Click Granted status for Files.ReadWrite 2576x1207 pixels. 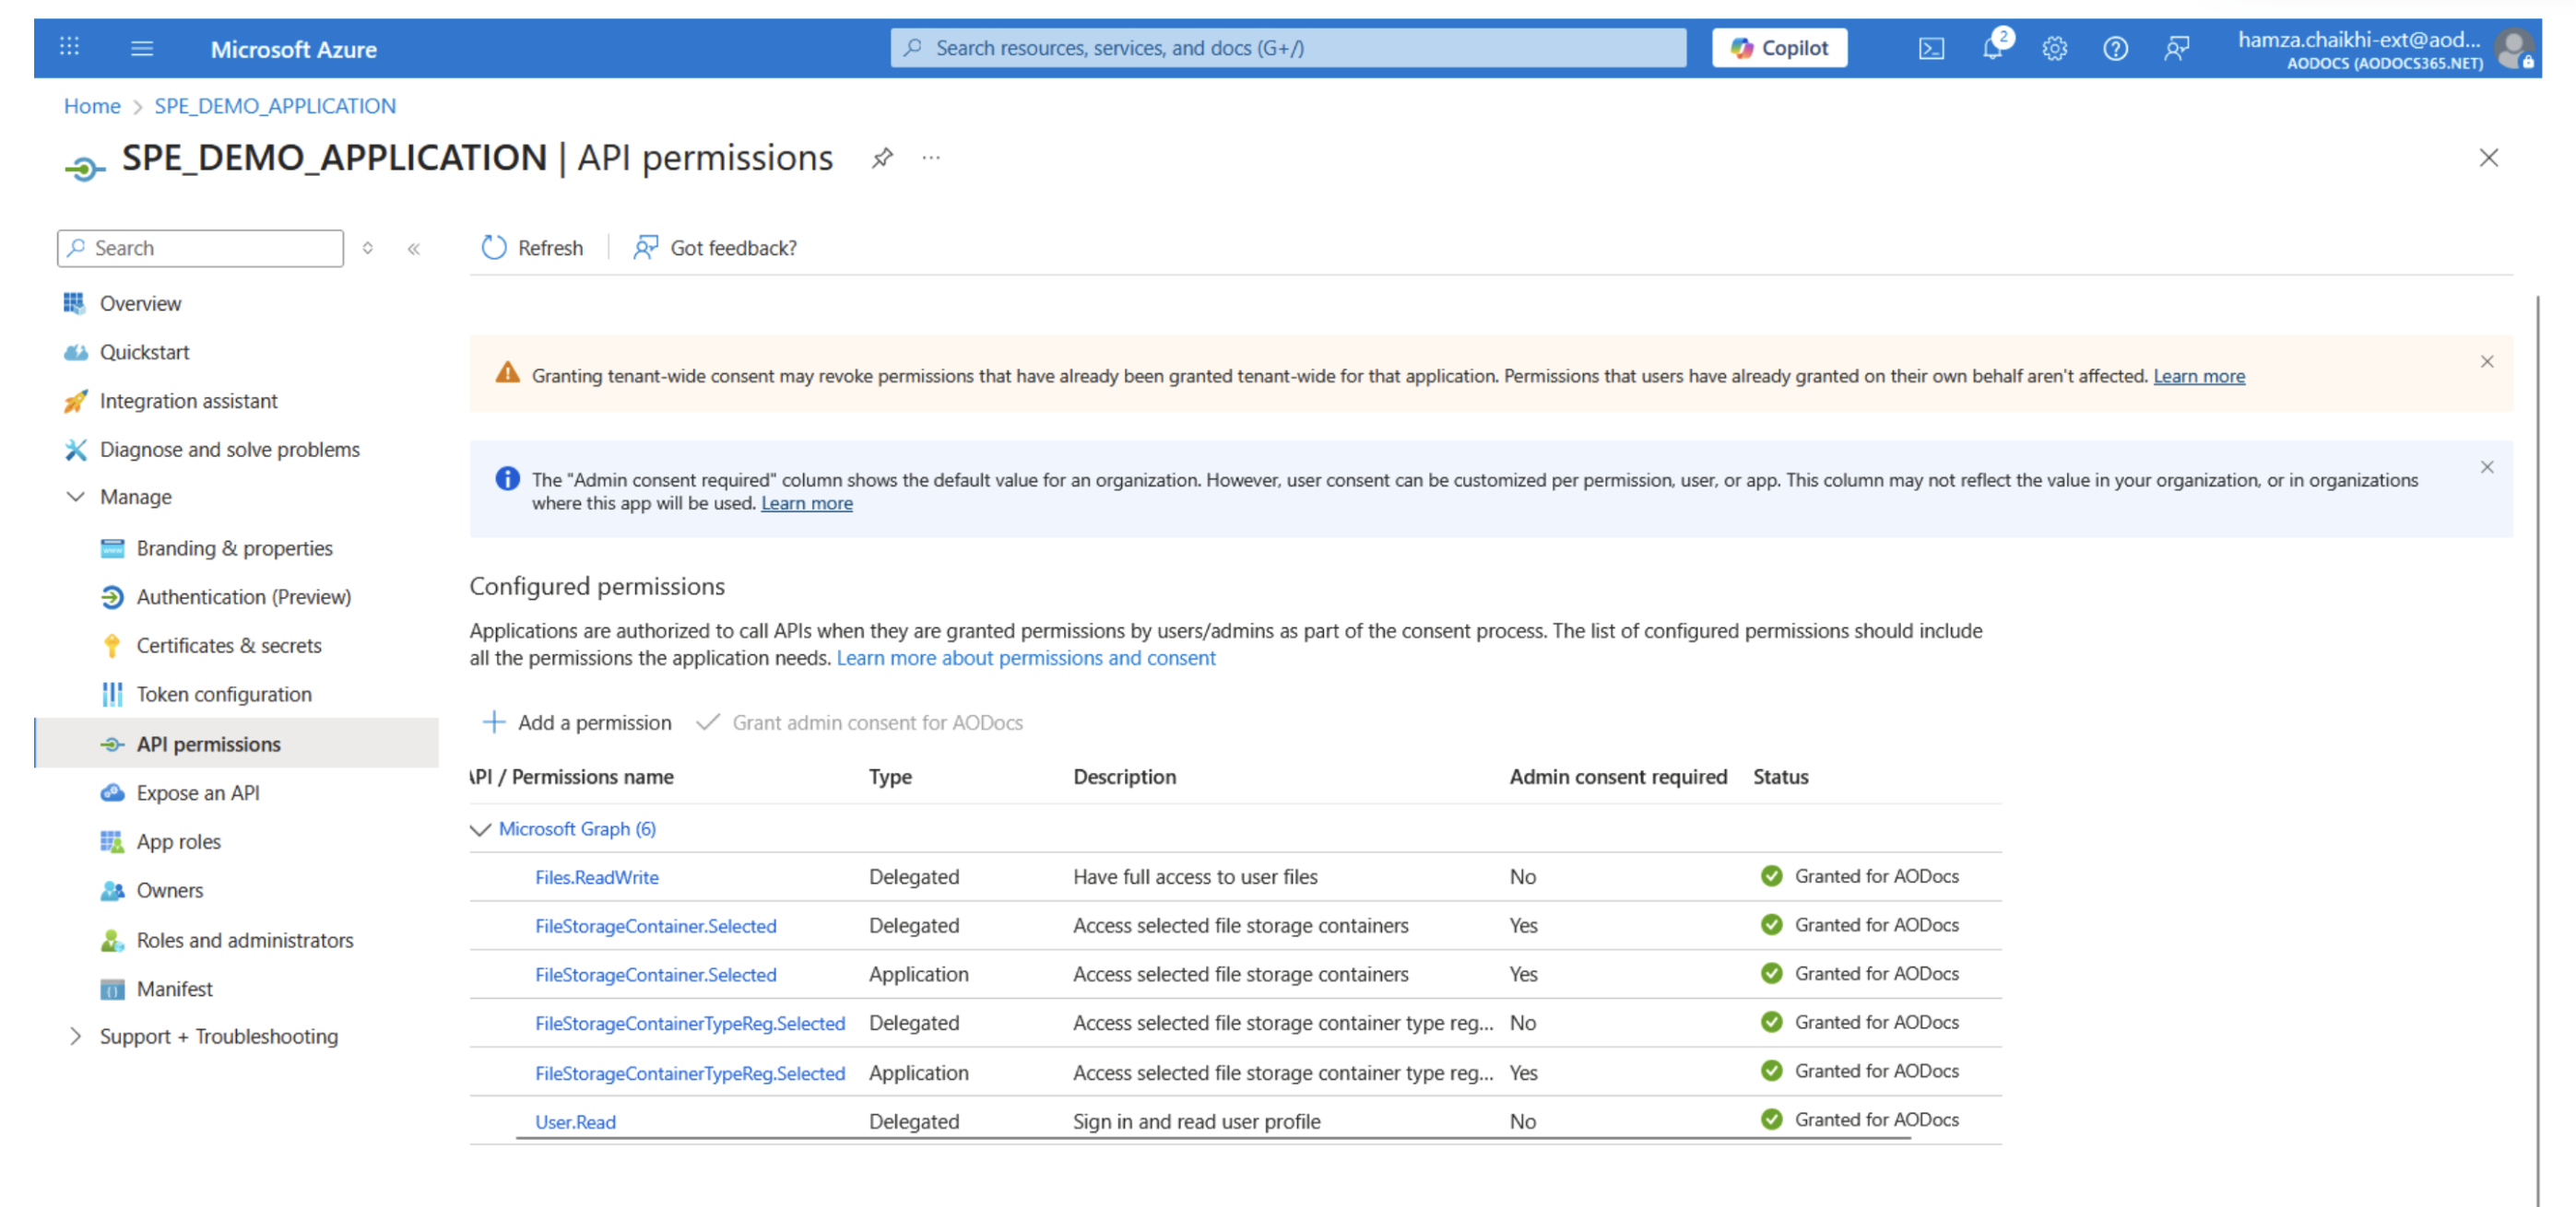coord(1859,876)
